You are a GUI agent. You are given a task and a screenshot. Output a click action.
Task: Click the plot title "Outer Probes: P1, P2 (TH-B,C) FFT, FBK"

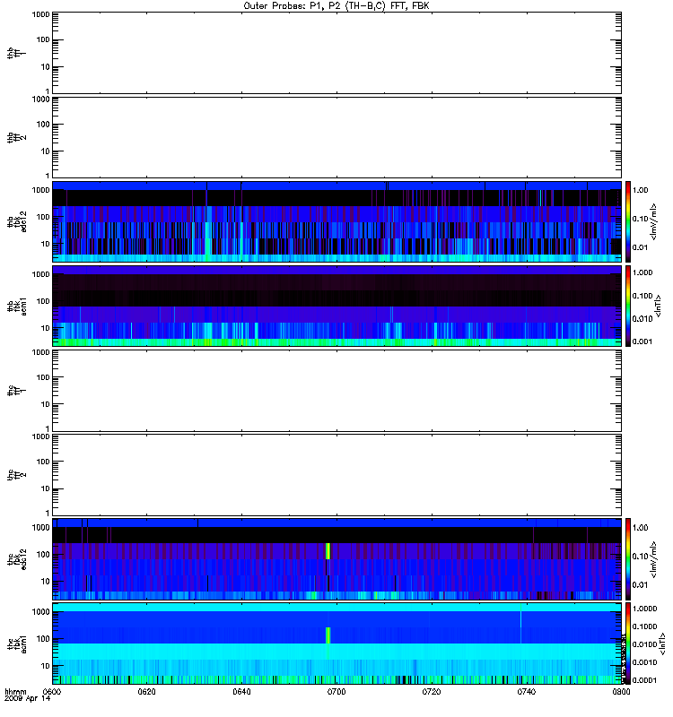[336, 6]
